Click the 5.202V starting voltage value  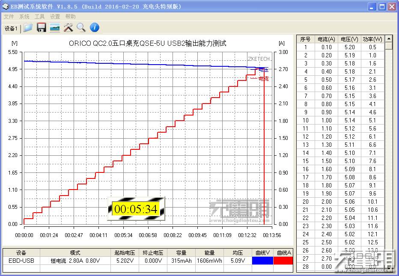coord(125,261)
